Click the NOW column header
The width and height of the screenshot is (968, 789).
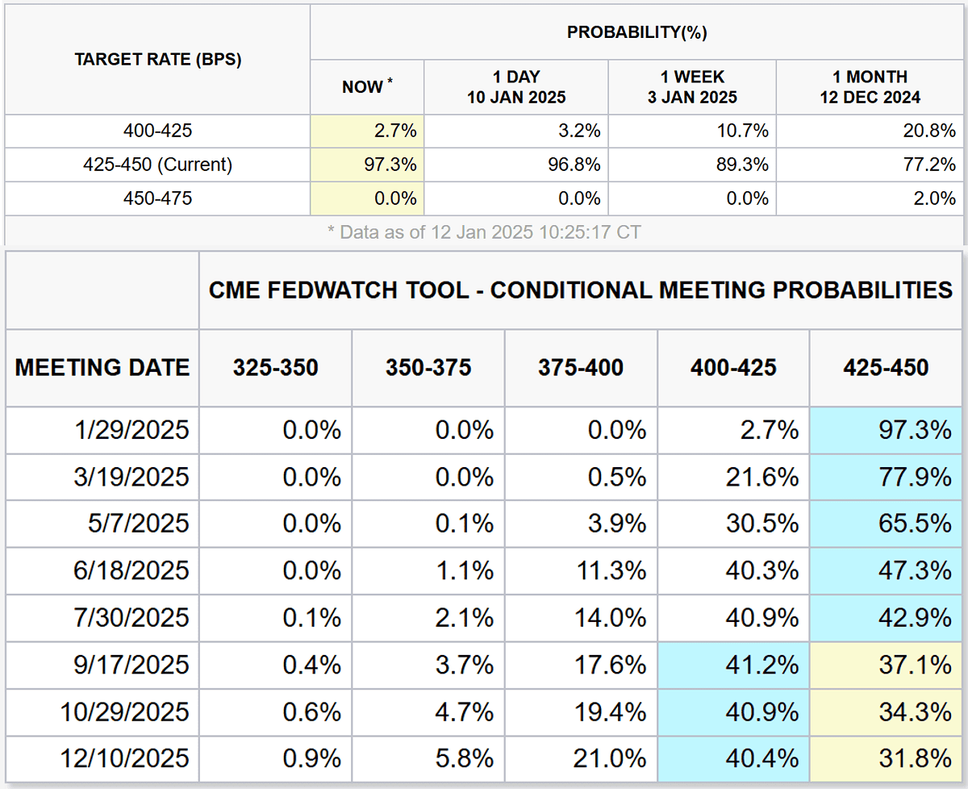(366, 87)
